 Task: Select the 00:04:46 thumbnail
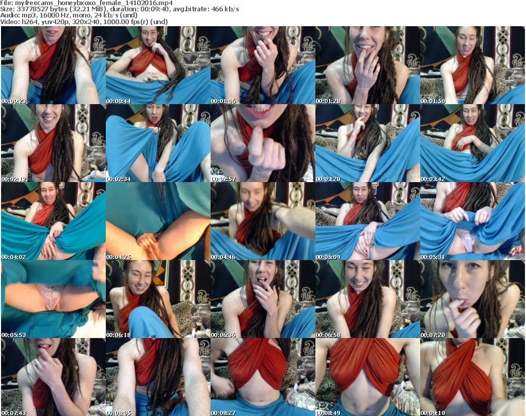click(262, 221)
